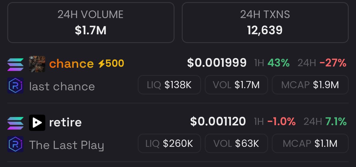Viewport: 356px width, 167px height.
Task: Click the chance price $0.001999
Action: click(217, 63)
